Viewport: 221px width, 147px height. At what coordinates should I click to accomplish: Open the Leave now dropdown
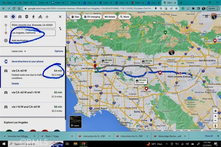19,51
